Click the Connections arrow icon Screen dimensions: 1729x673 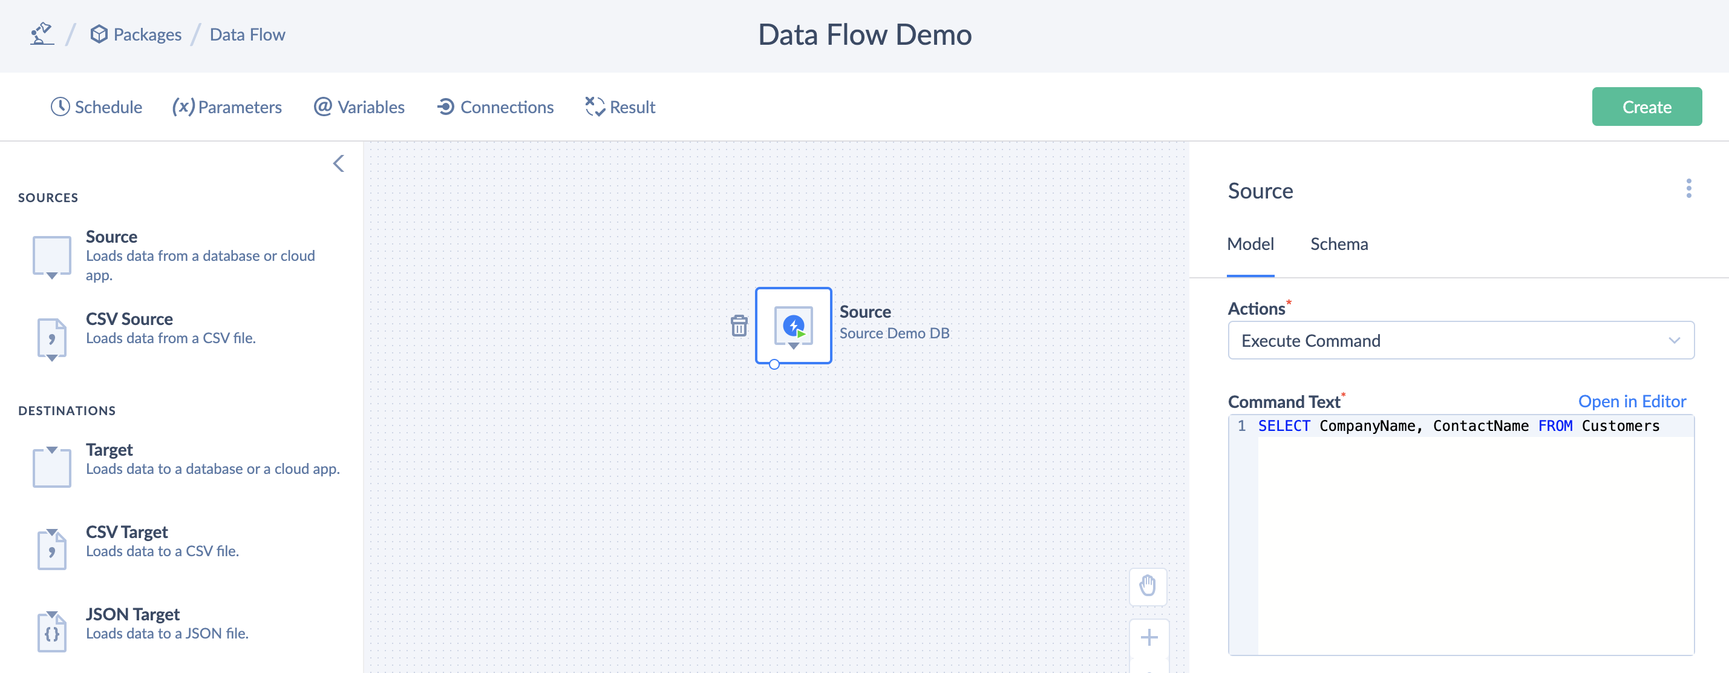click(446, 106)
